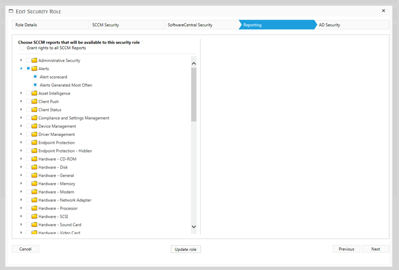
Task: Click the Hardware - Modem folder icon
Action: tap(34, 192)
